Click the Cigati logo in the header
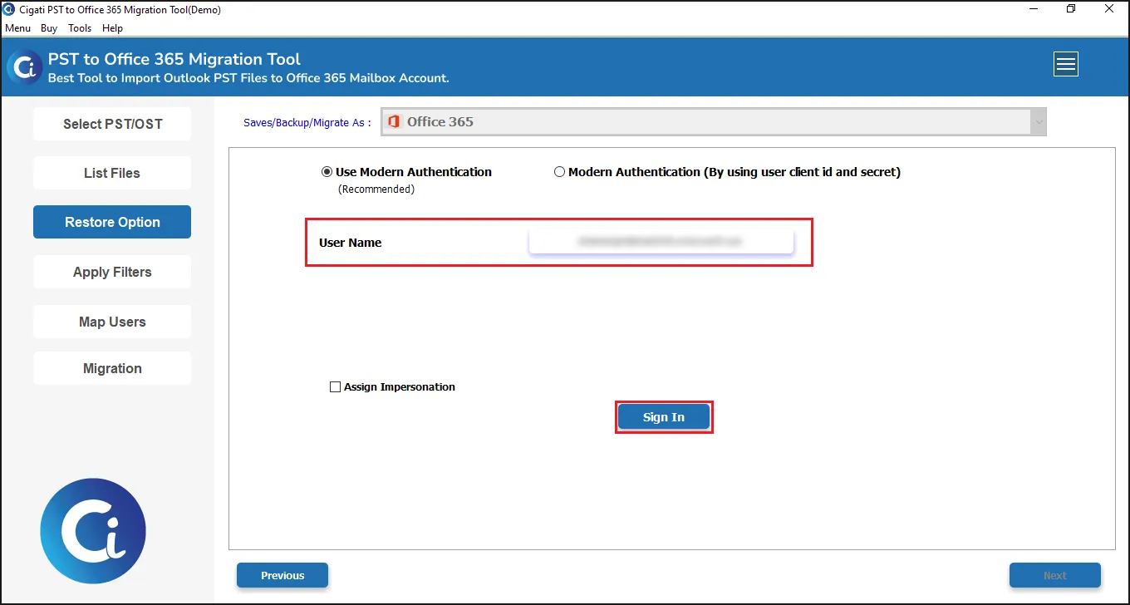 point(25,66)
